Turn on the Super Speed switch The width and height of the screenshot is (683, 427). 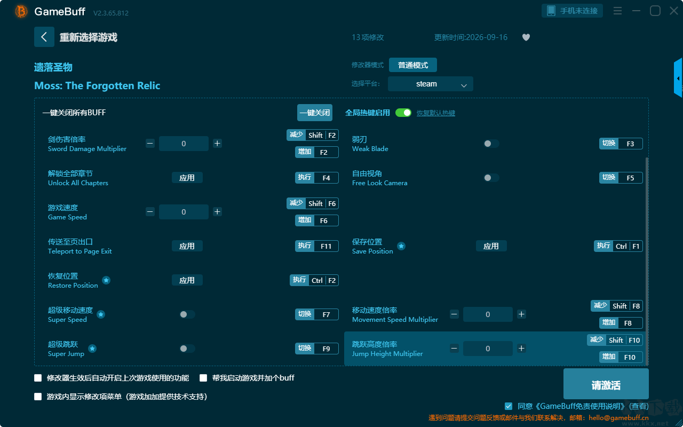[187, 314]
